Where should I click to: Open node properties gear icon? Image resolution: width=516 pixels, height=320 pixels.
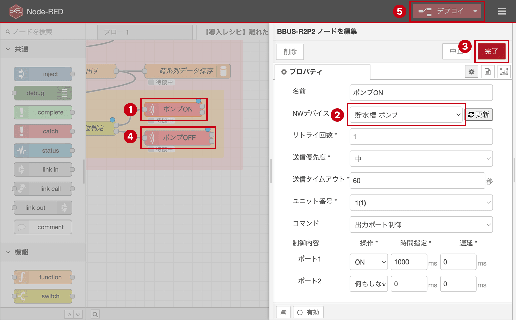[x=471, y=72]
